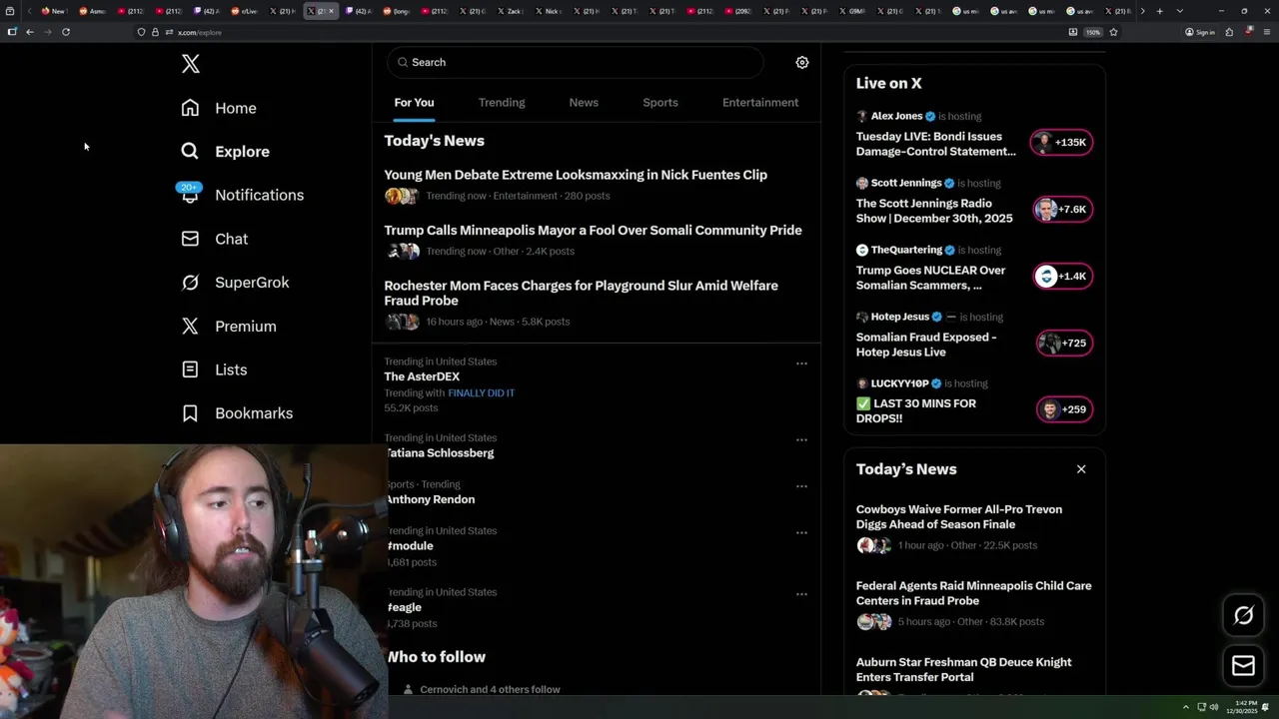The height and width of the screenshot is (719, 1279).
Task: Open SuperGrok from the sidebar
Action: [235, 283]
